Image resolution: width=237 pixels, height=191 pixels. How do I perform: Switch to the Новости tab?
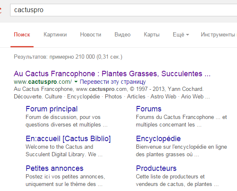[x=91, y=34]
